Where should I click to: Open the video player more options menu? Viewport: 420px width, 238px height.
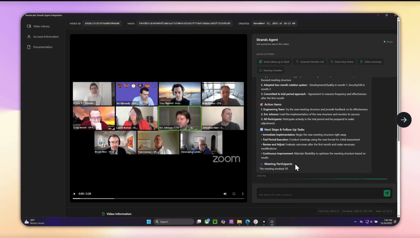[243, 194]
